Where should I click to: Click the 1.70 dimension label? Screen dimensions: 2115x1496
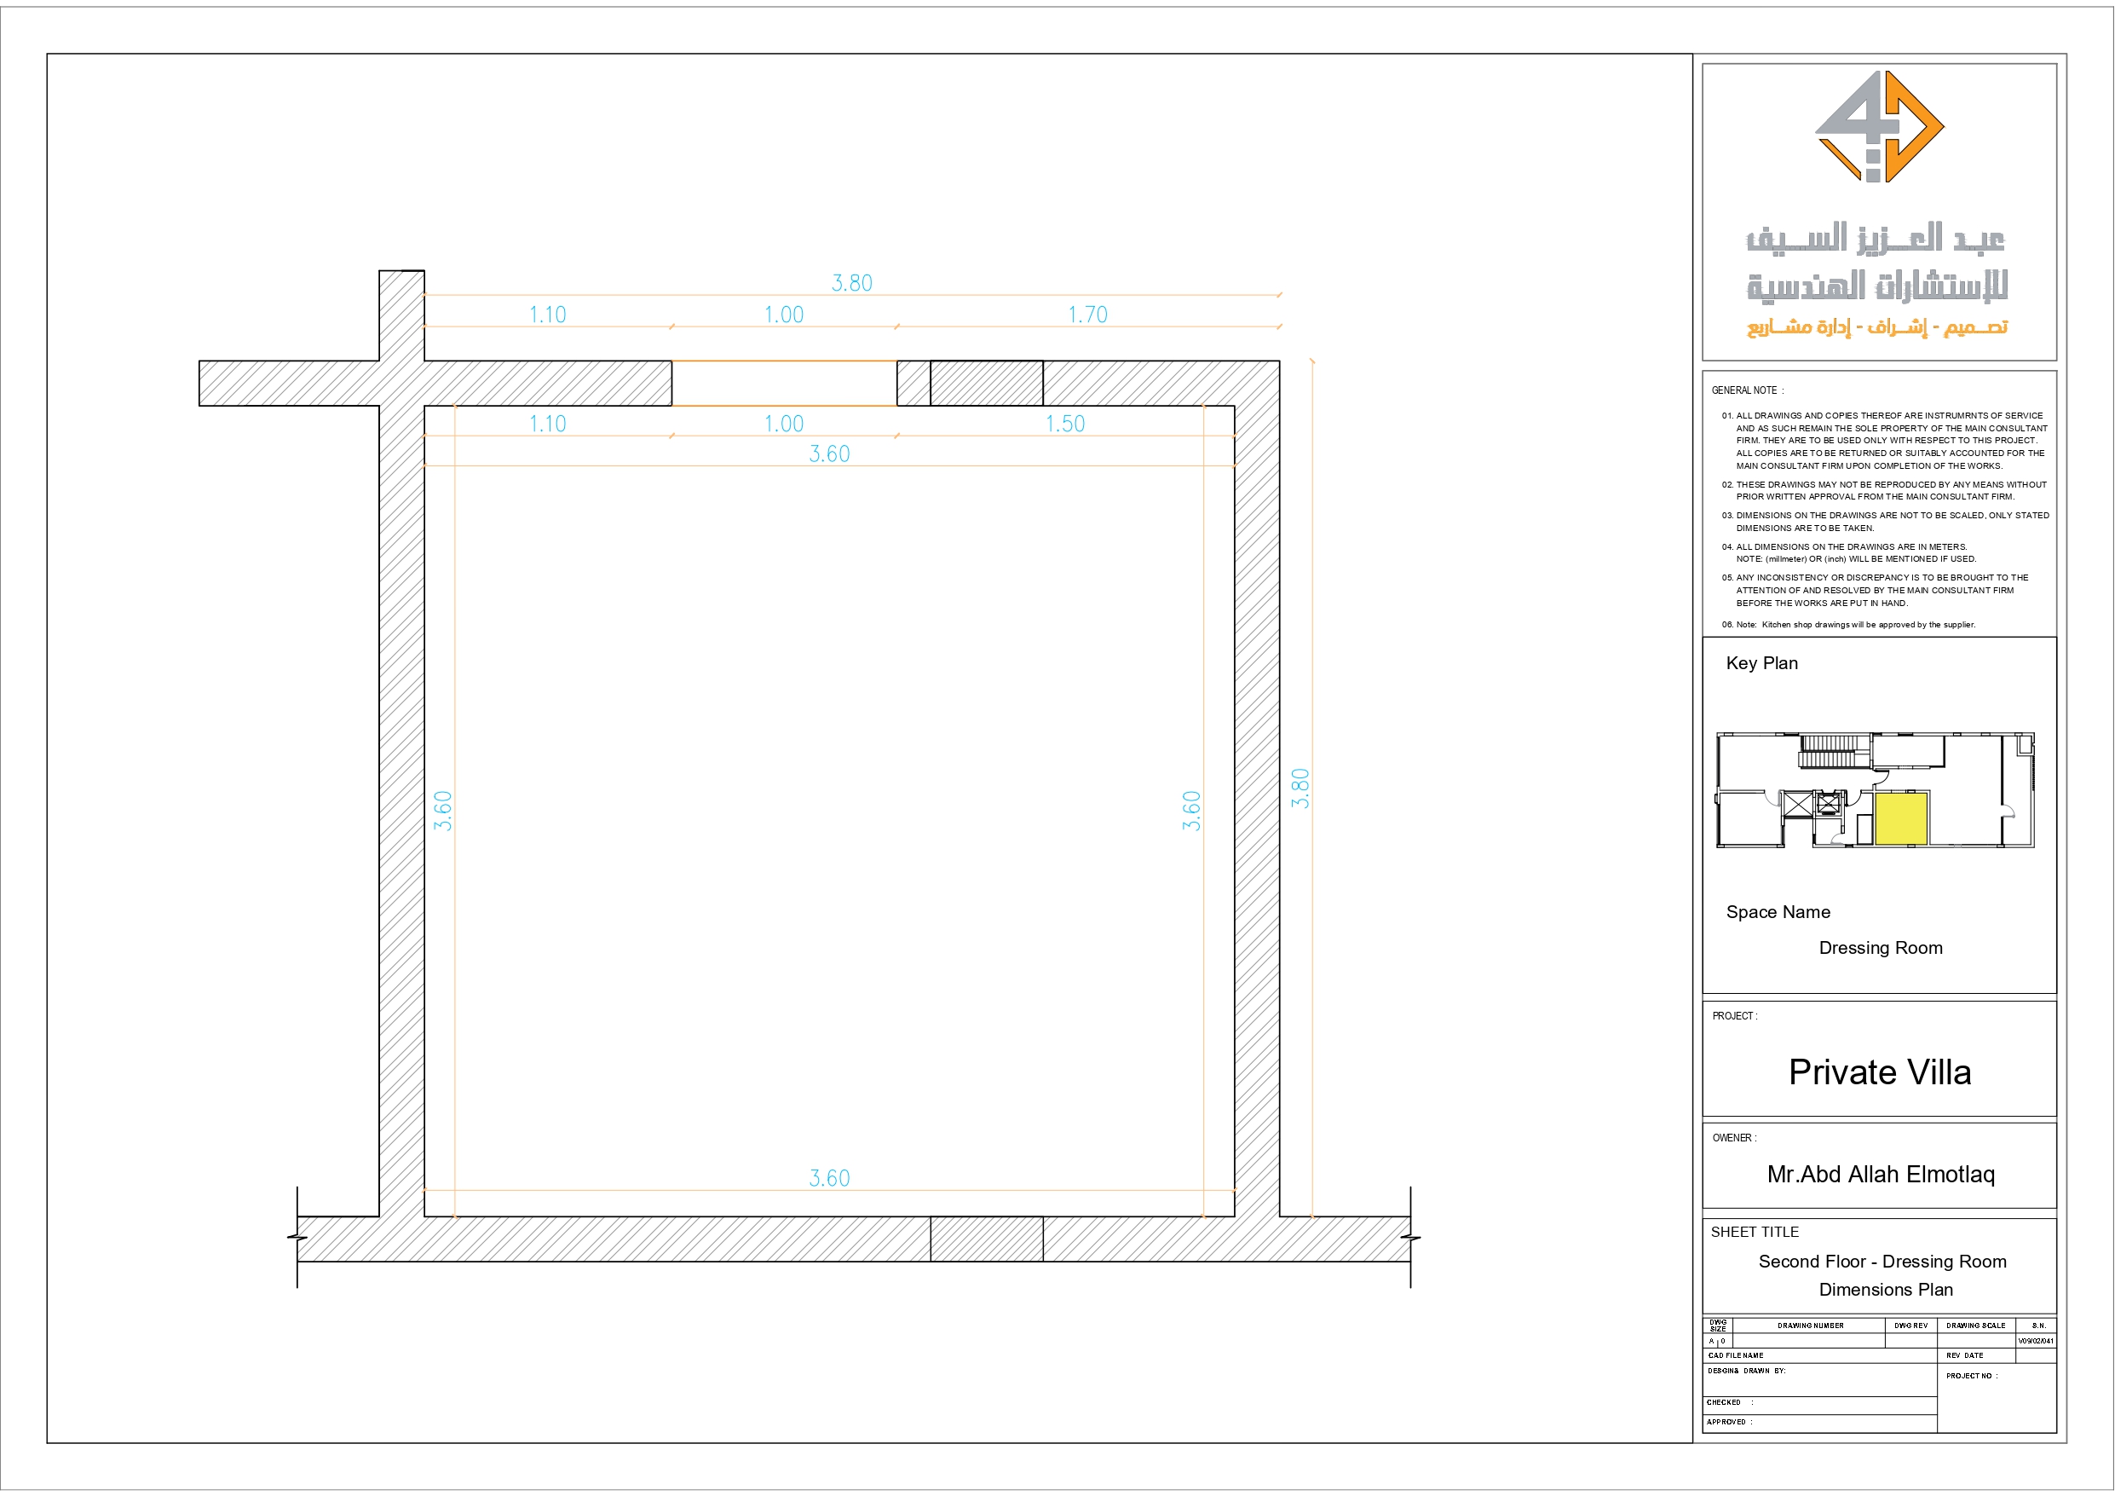pos(1088,315)
